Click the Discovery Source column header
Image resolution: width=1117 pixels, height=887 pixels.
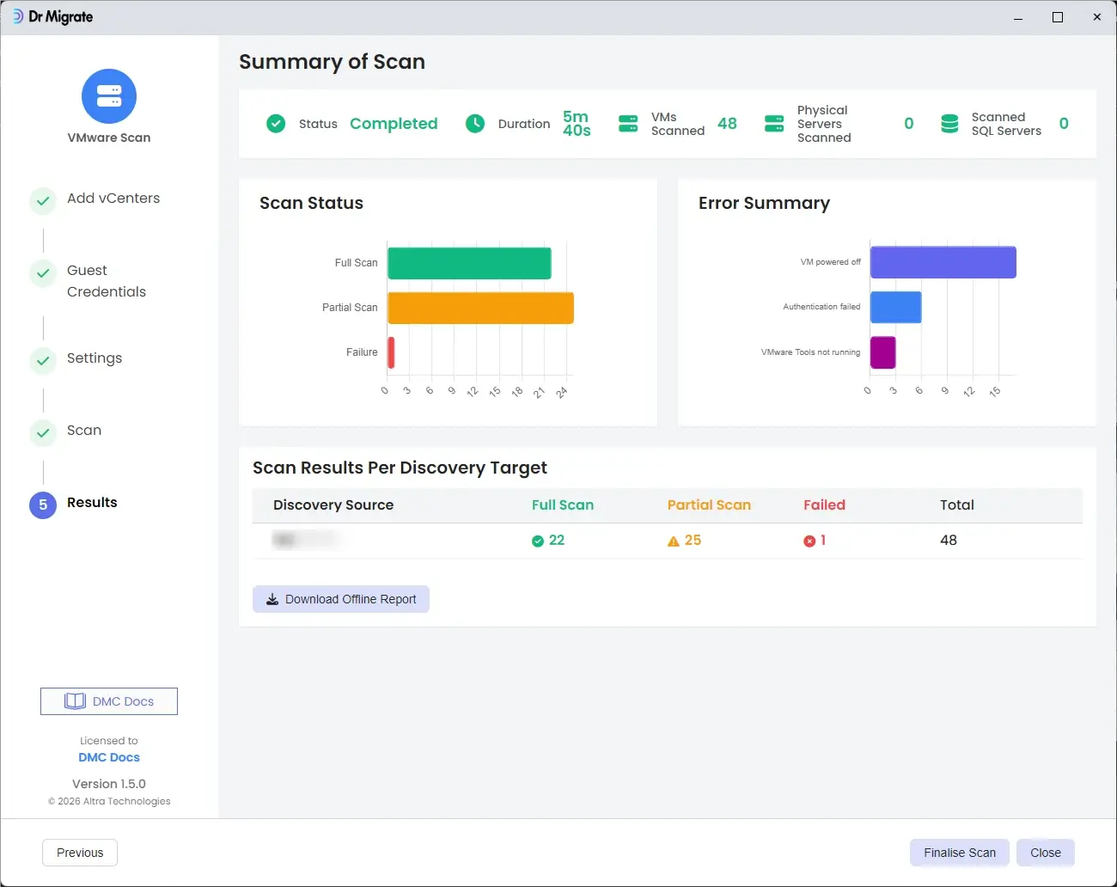[333, 505]
